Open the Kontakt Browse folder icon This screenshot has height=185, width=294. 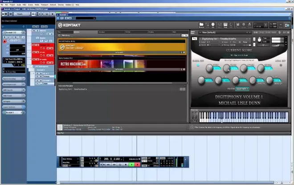click(x=201, y=25)
